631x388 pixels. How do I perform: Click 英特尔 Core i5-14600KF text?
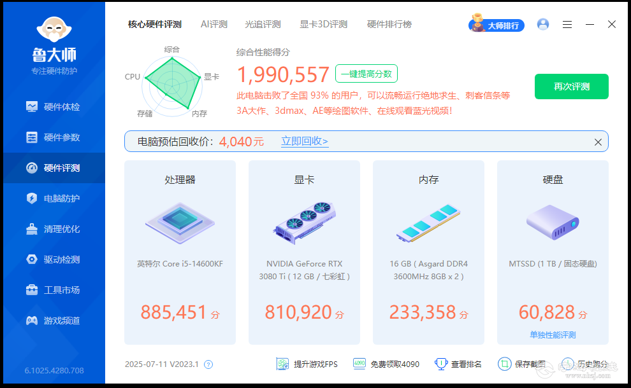tap(180, 264)
